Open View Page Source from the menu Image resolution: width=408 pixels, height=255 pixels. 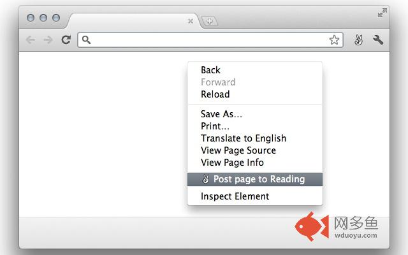click(238, 150)
